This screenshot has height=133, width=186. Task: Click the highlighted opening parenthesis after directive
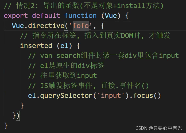[66, 26]
